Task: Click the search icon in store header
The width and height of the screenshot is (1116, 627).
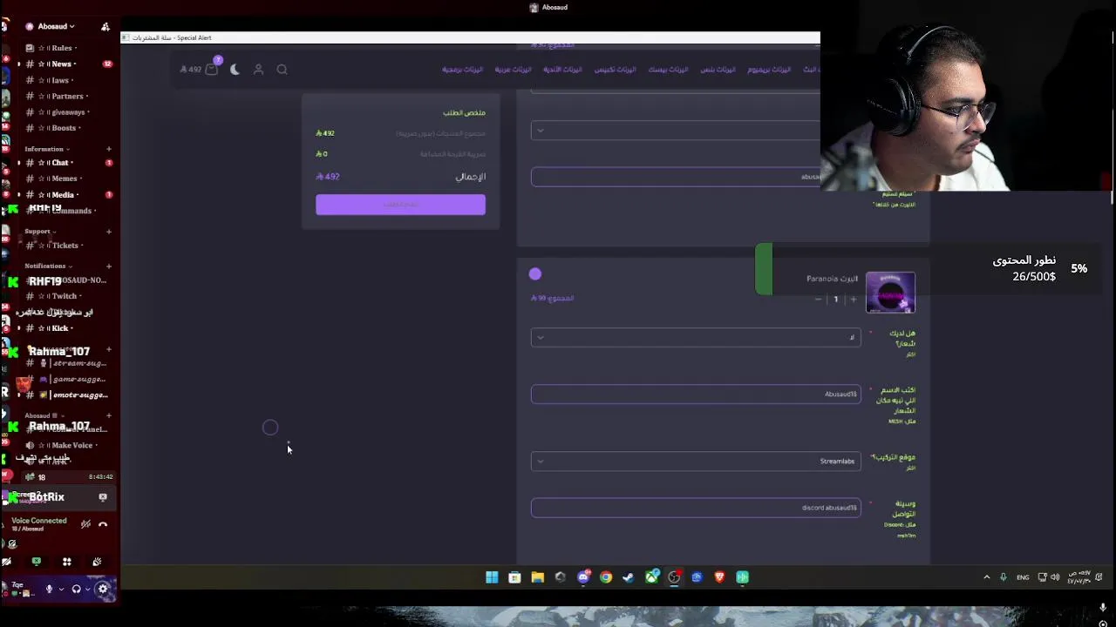Action: pos(282,69)
